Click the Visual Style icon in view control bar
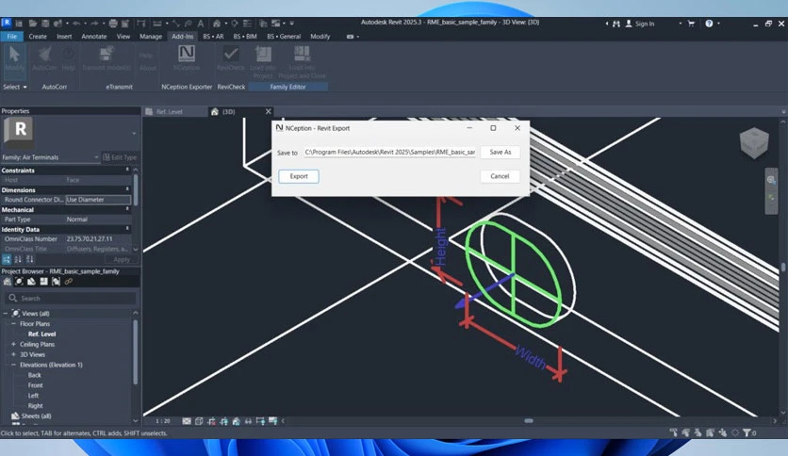The height and width of the screenshot is (456, 788). [x=199, y=421]
